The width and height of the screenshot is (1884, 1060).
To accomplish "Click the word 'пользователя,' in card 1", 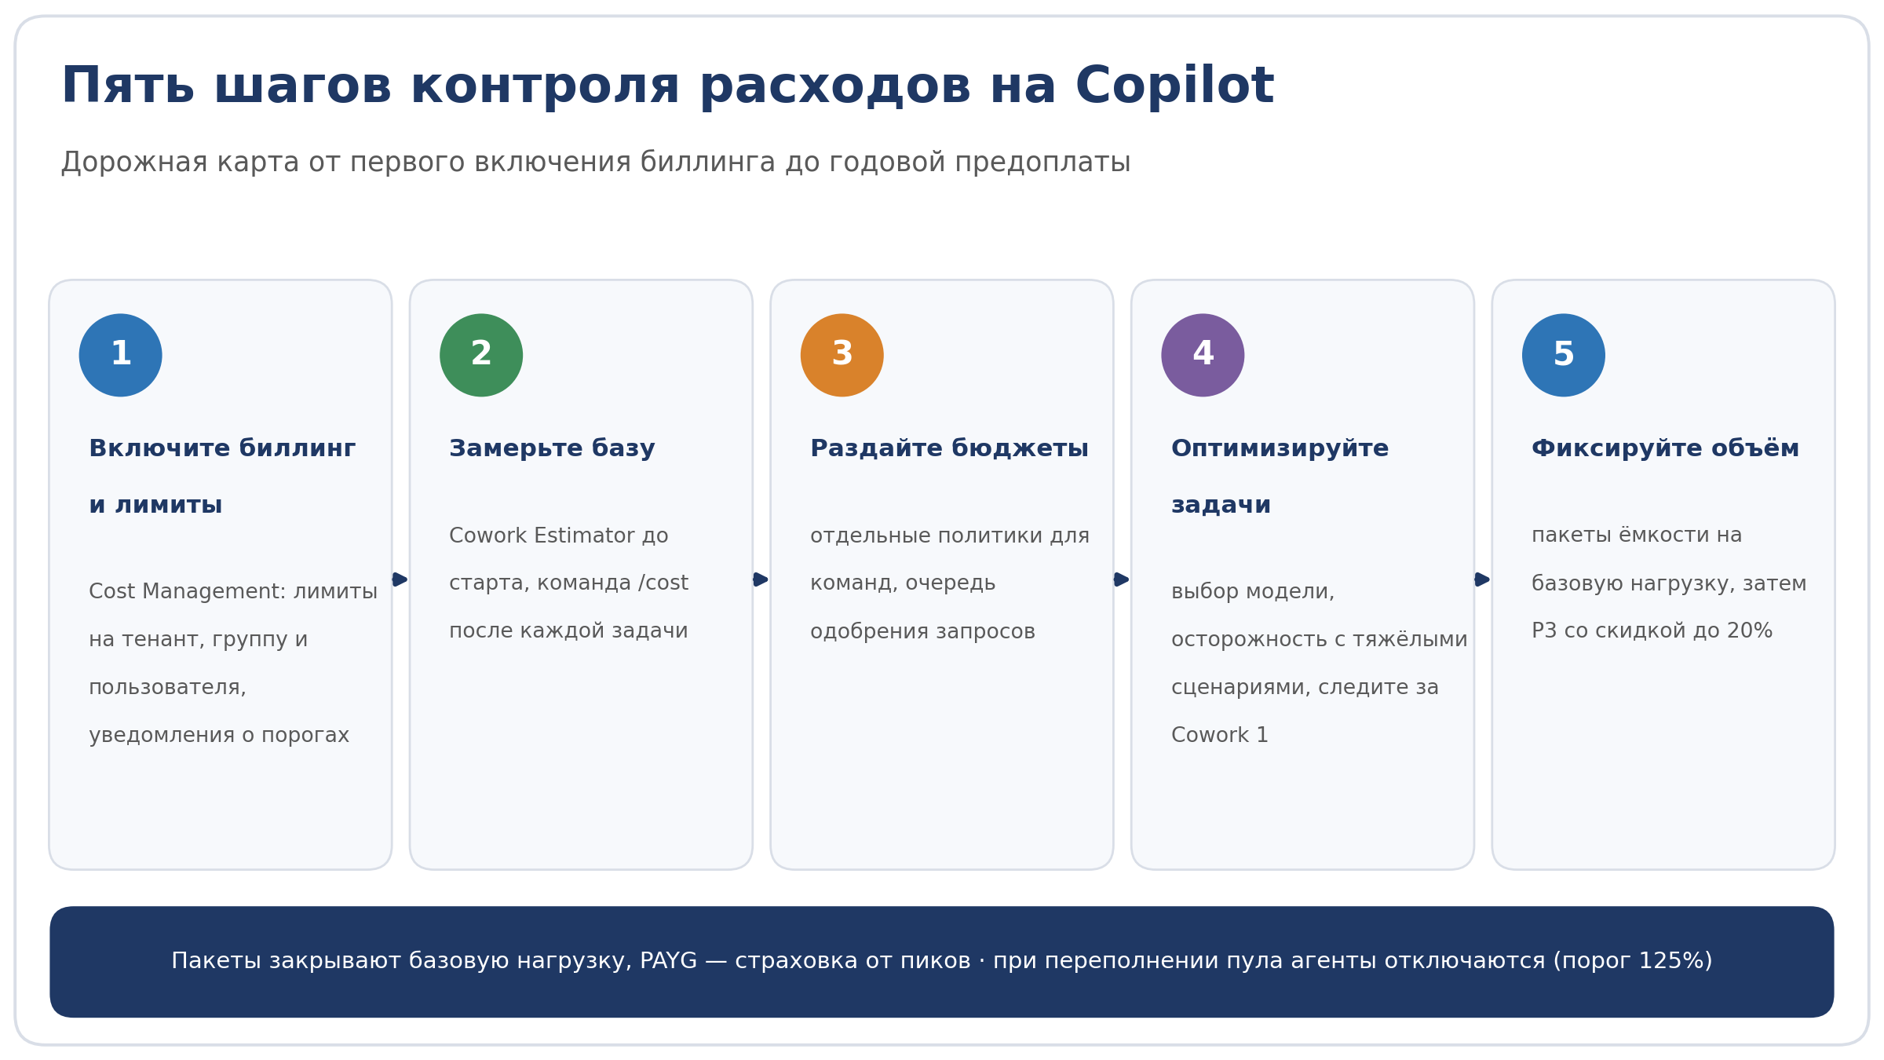I will (x=167, y=688).
